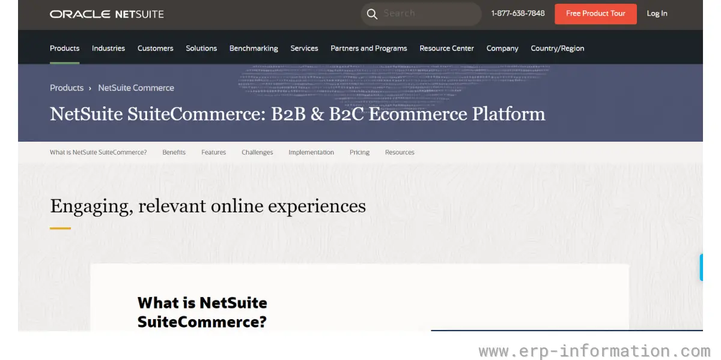Open the Customers menu
The width and height of the screenshot is (721, 360).
coord(155,48)
